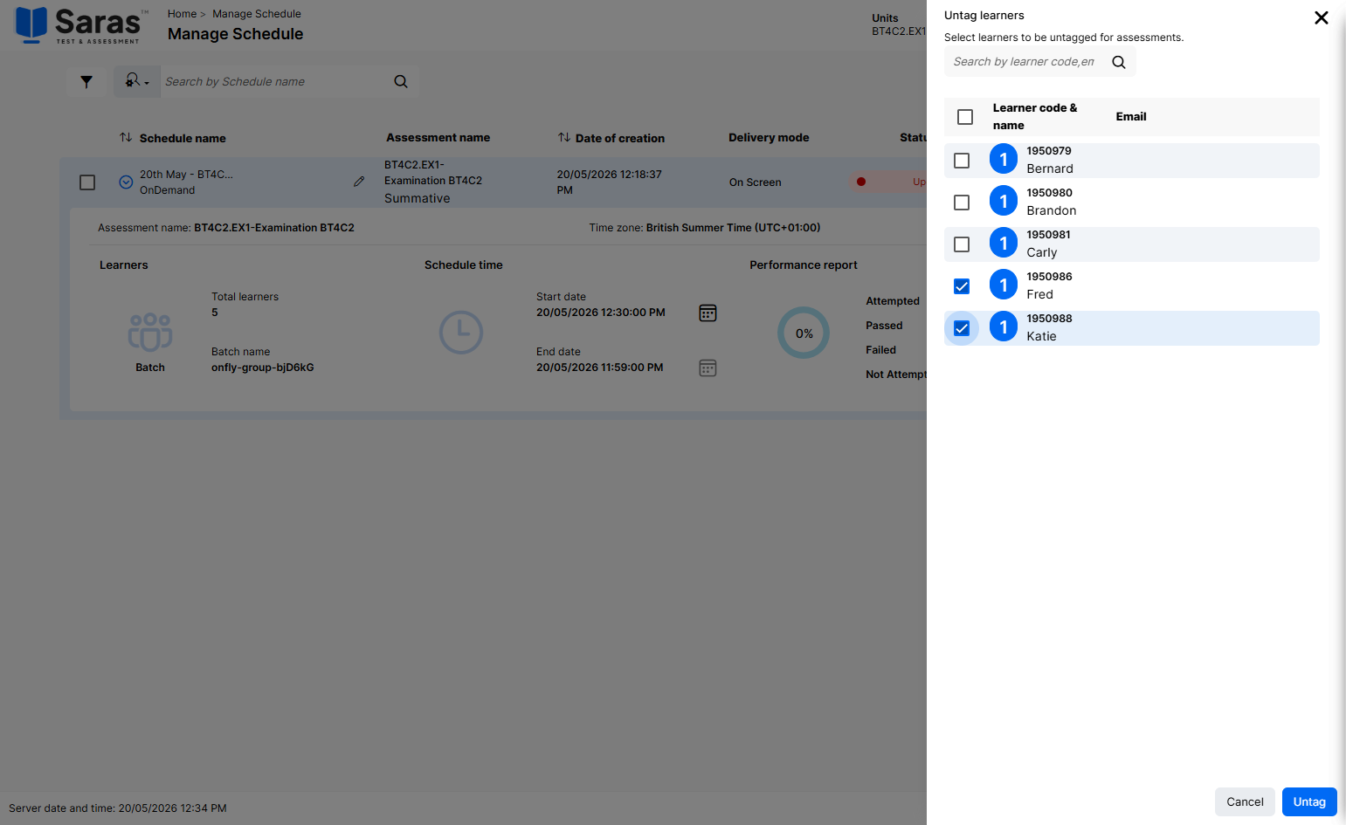Click the batch name onfly-group-bjD6kG
This screenshot has height=825, width=1346.
coord(262,368)
